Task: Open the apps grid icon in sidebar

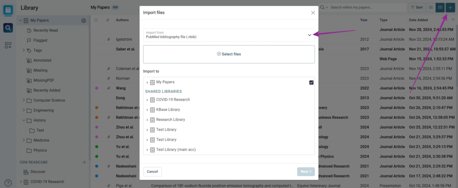Action: pos(8,45)
